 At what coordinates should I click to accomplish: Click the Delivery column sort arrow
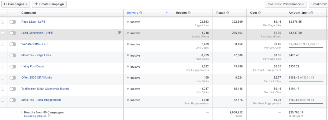tap(167, 13)
